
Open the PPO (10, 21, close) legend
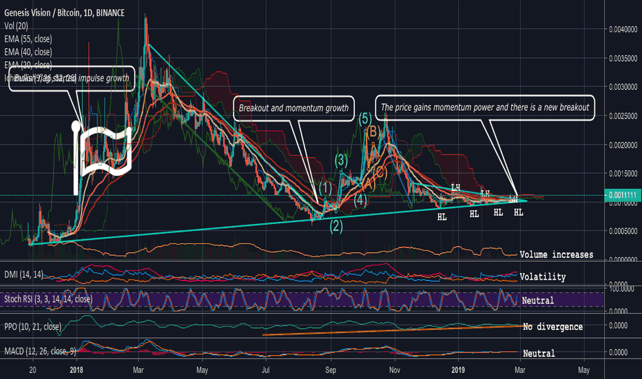point(33,327)
